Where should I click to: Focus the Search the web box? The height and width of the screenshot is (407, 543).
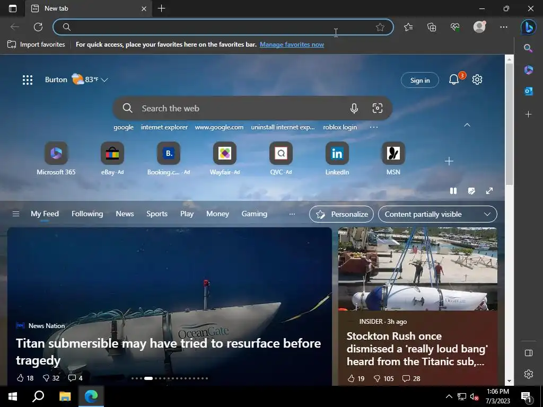tap(252, 108)
